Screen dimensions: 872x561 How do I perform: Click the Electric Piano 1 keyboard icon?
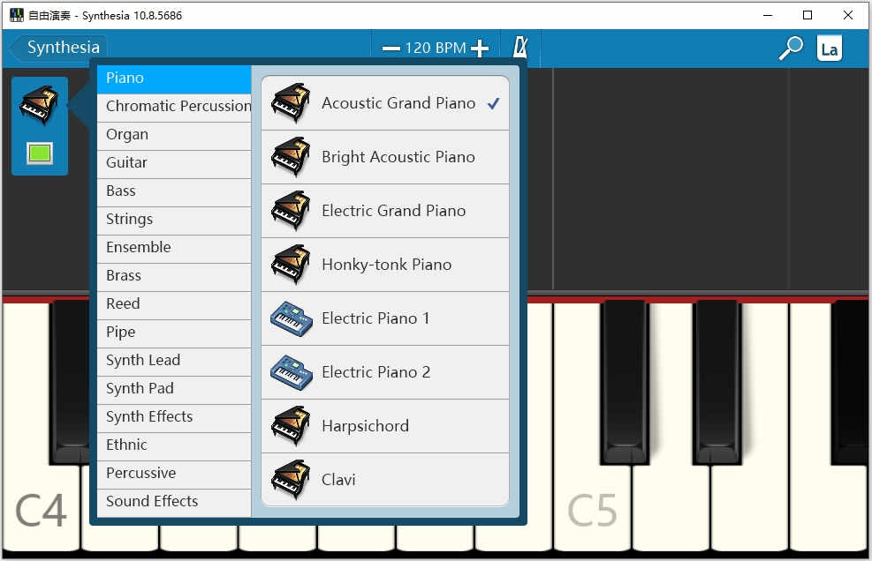click(292, 318)
